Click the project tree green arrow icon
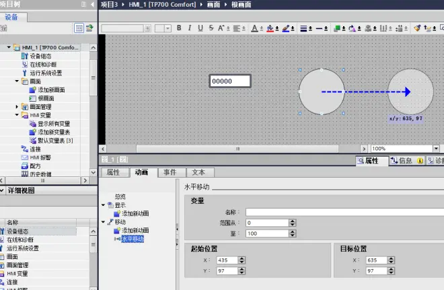Viewport: 444px width, 290px height. 89,28
